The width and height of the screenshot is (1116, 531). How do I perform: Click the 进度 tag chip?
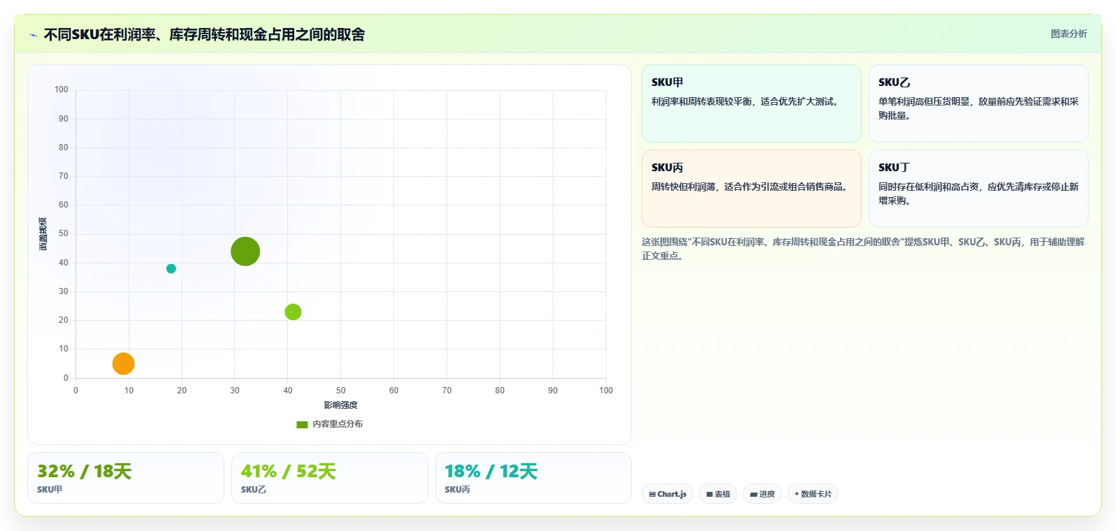click(762, 494)
